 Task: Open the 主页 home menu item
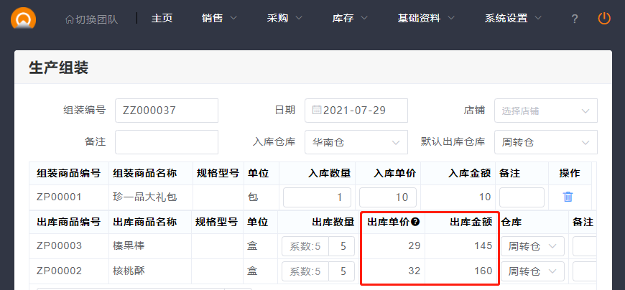162,19
